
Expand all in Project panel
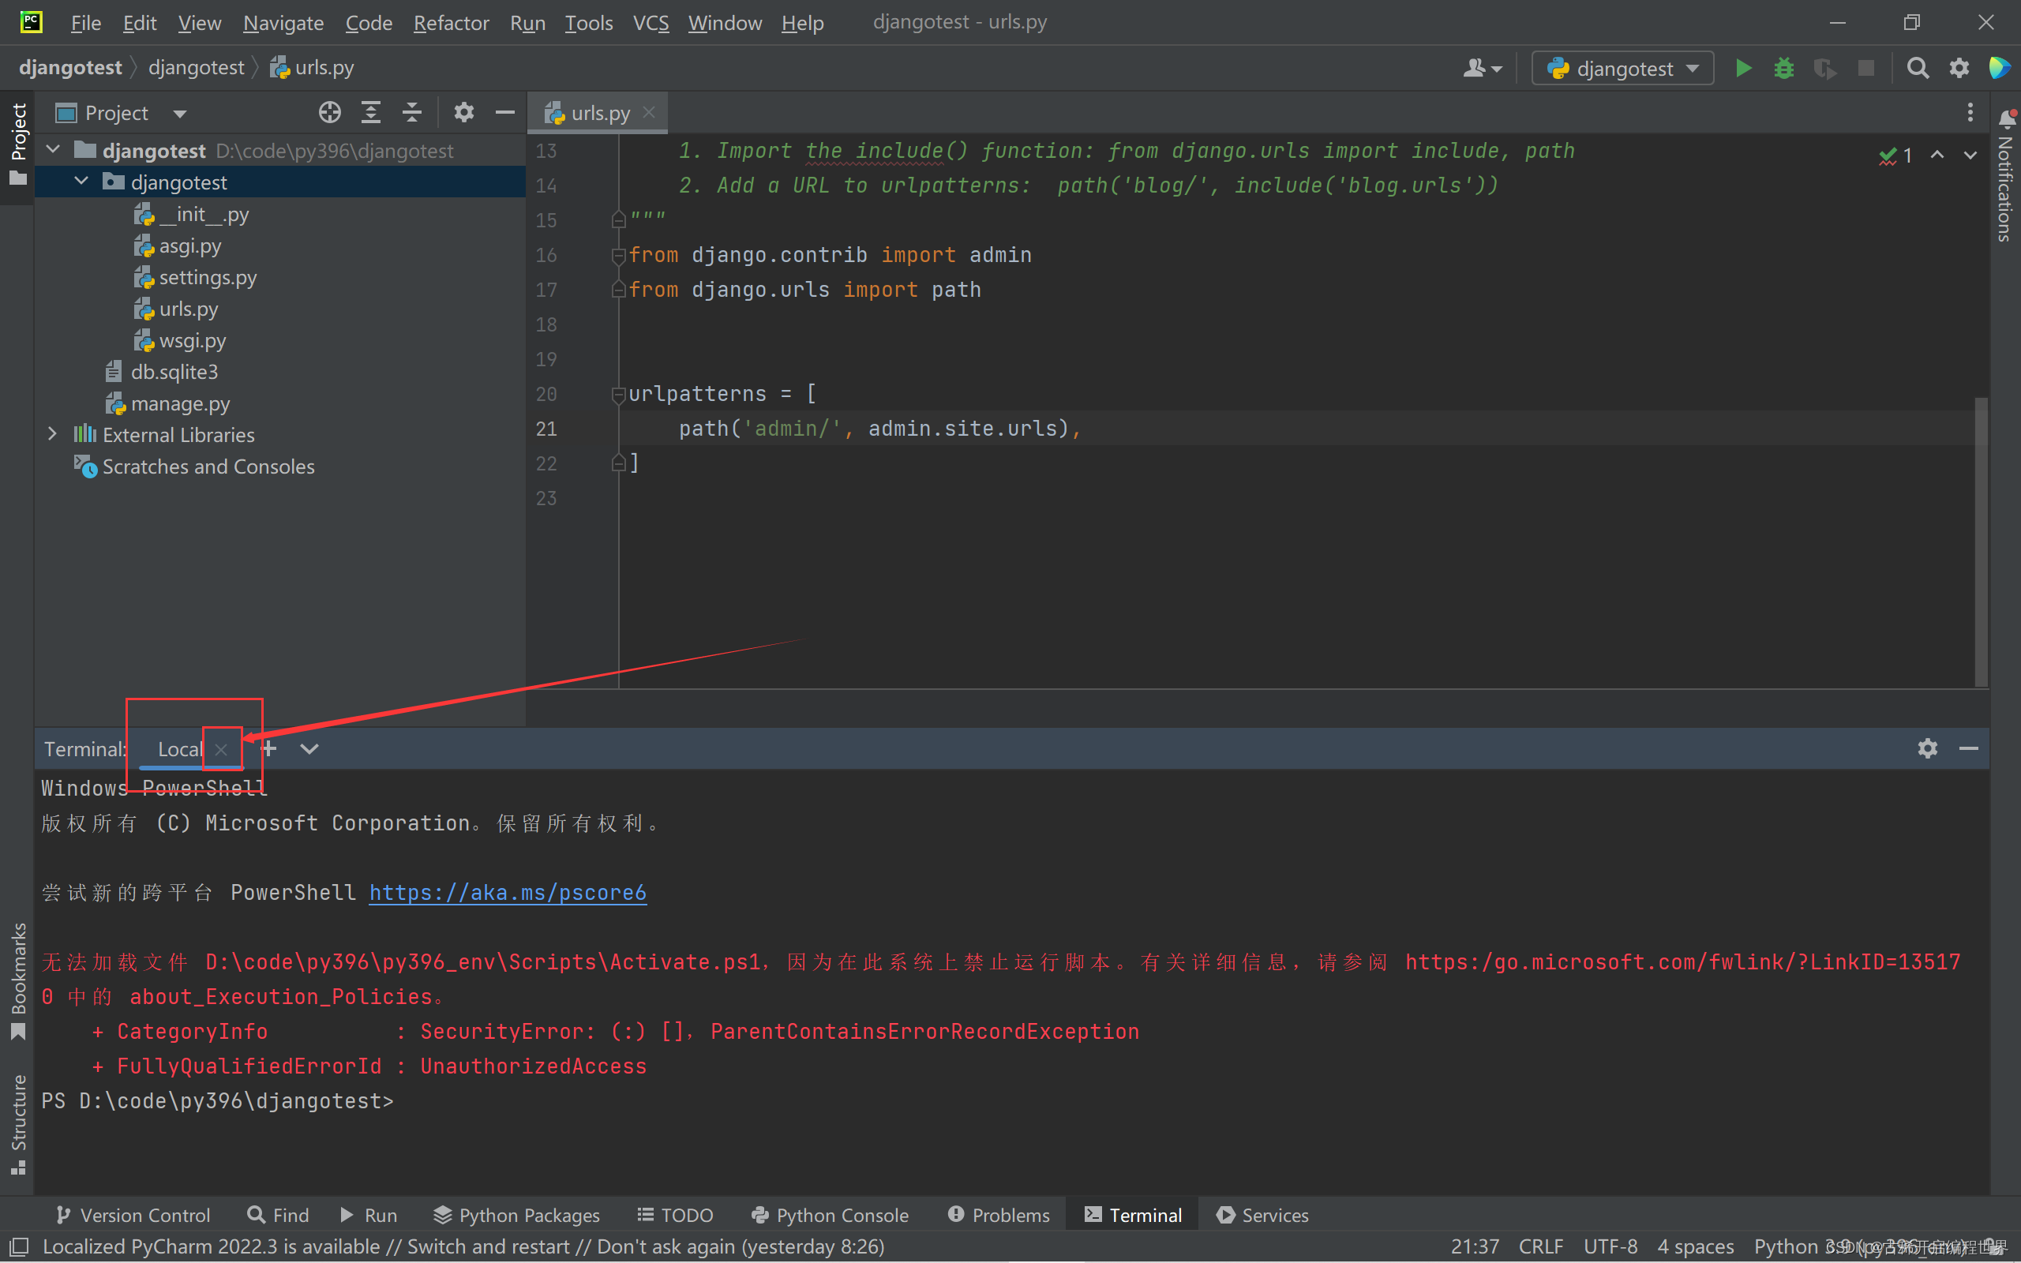371,112
